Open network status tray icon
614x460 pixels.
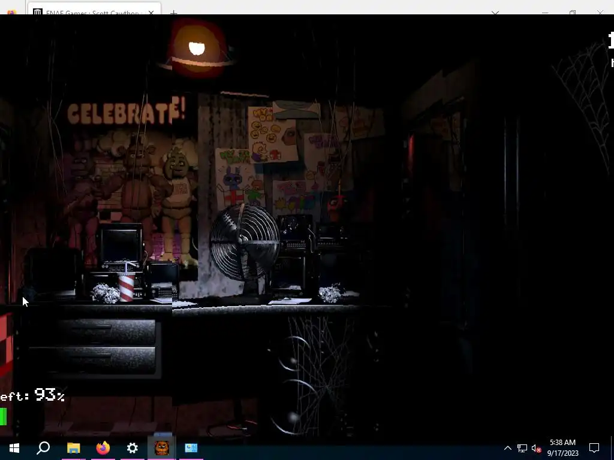pos(522,448)
